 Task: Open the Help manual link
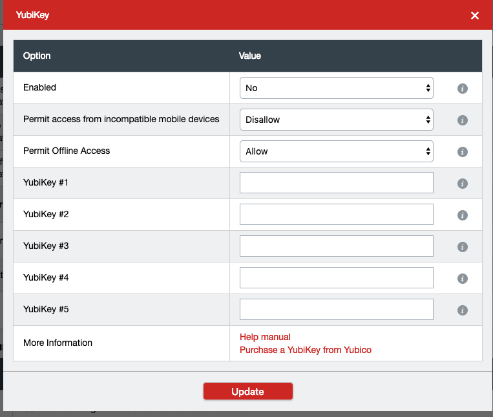[x=265, y=337]
